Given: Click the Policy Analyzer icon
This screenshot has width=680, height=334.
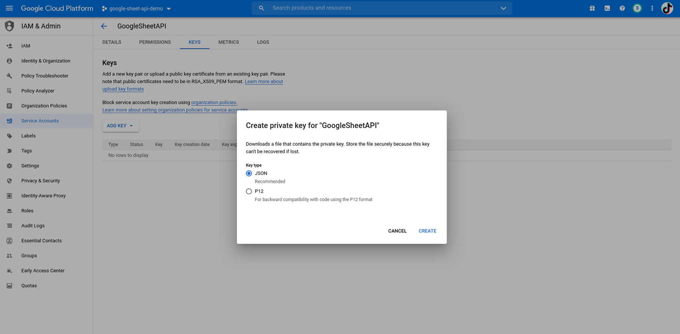Looking at the screenshot, I should (9, 91).
